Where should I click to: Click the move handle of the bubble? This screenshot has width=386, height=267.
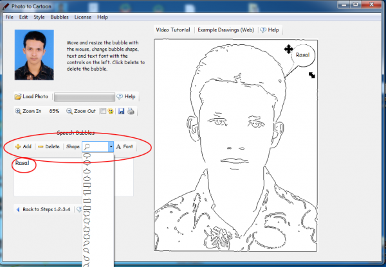[x=288, y=49]
